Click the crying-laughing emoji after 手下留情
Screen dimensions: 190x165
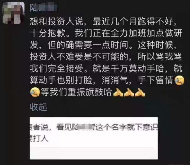pyautogui.click(x=179, y=80)
